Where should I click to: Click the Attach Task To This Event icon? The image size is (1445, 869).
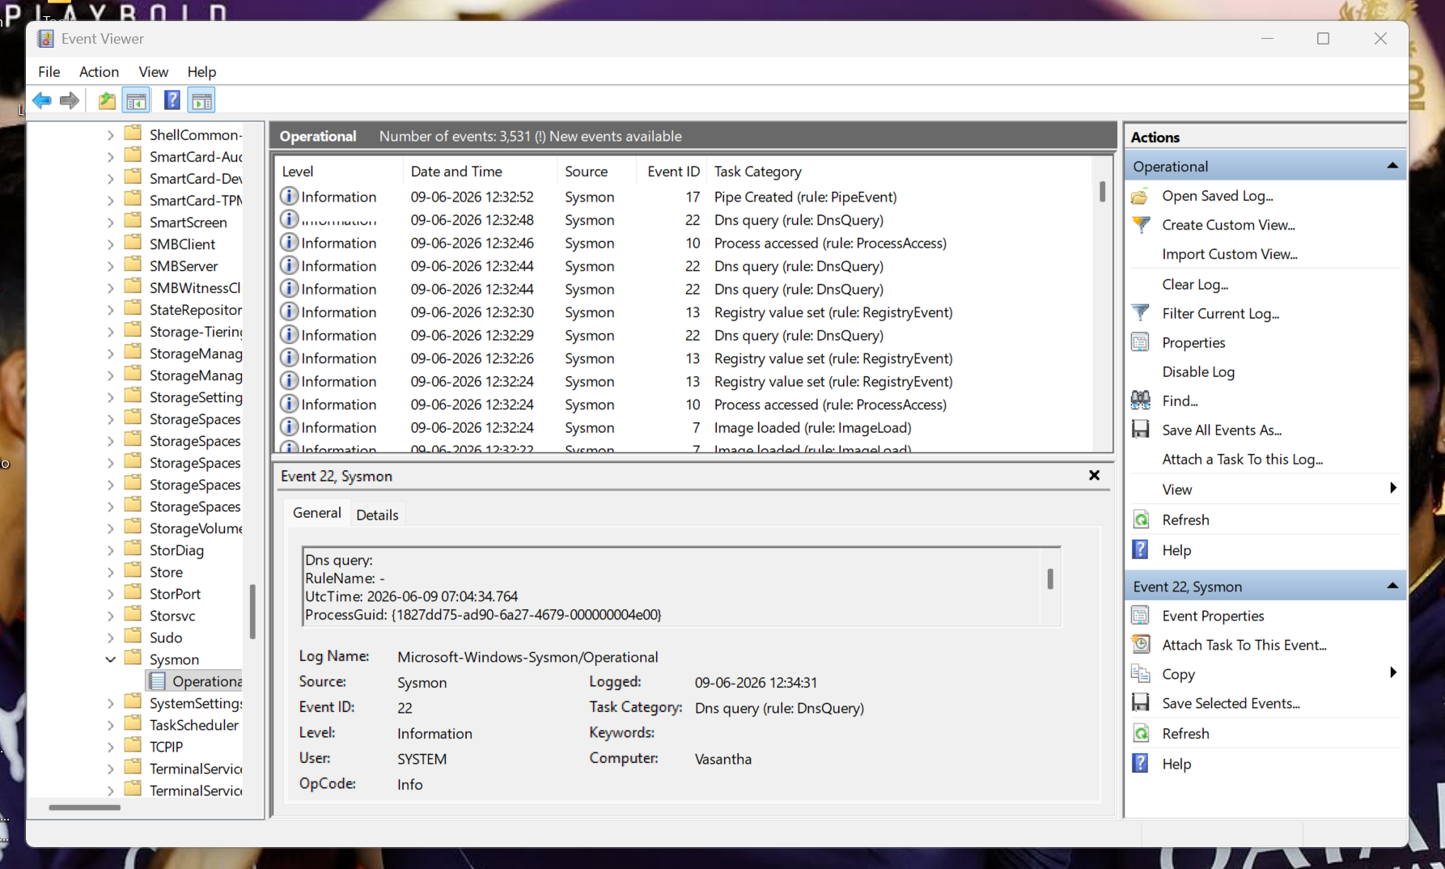(1141, 645)
